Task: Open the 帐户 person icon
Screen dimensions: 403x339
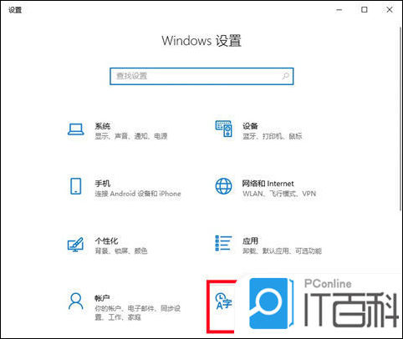Action: (x=75, y=301)
